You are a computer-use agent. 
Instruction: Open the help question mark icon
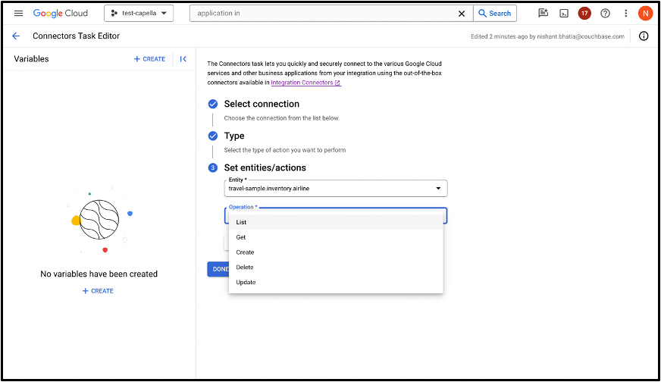[x=605, y=14]
